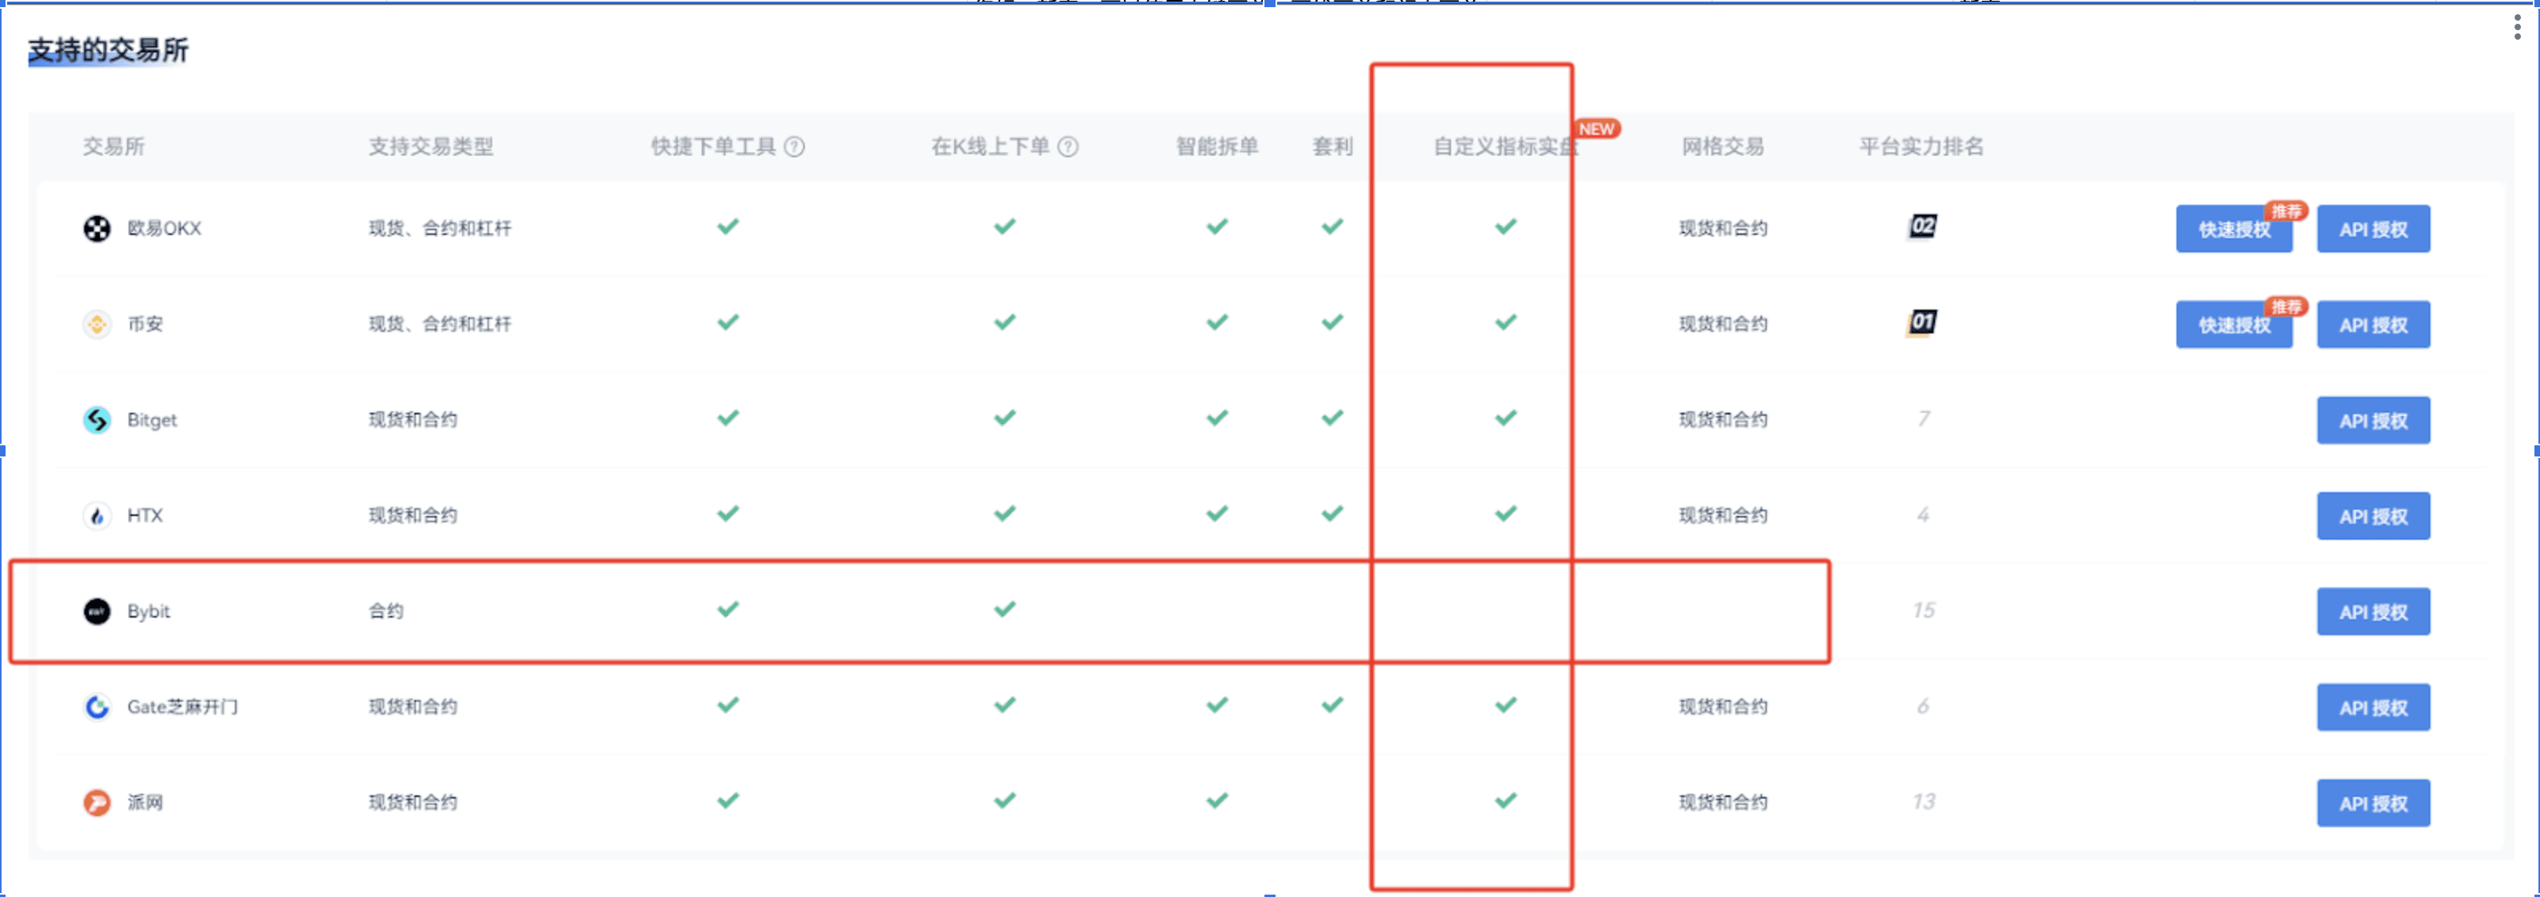This screenshot has height=897, width=2540.
Task: Click 现货、合约和杠杆 in the 欧易OKX row
Action: 440,229
